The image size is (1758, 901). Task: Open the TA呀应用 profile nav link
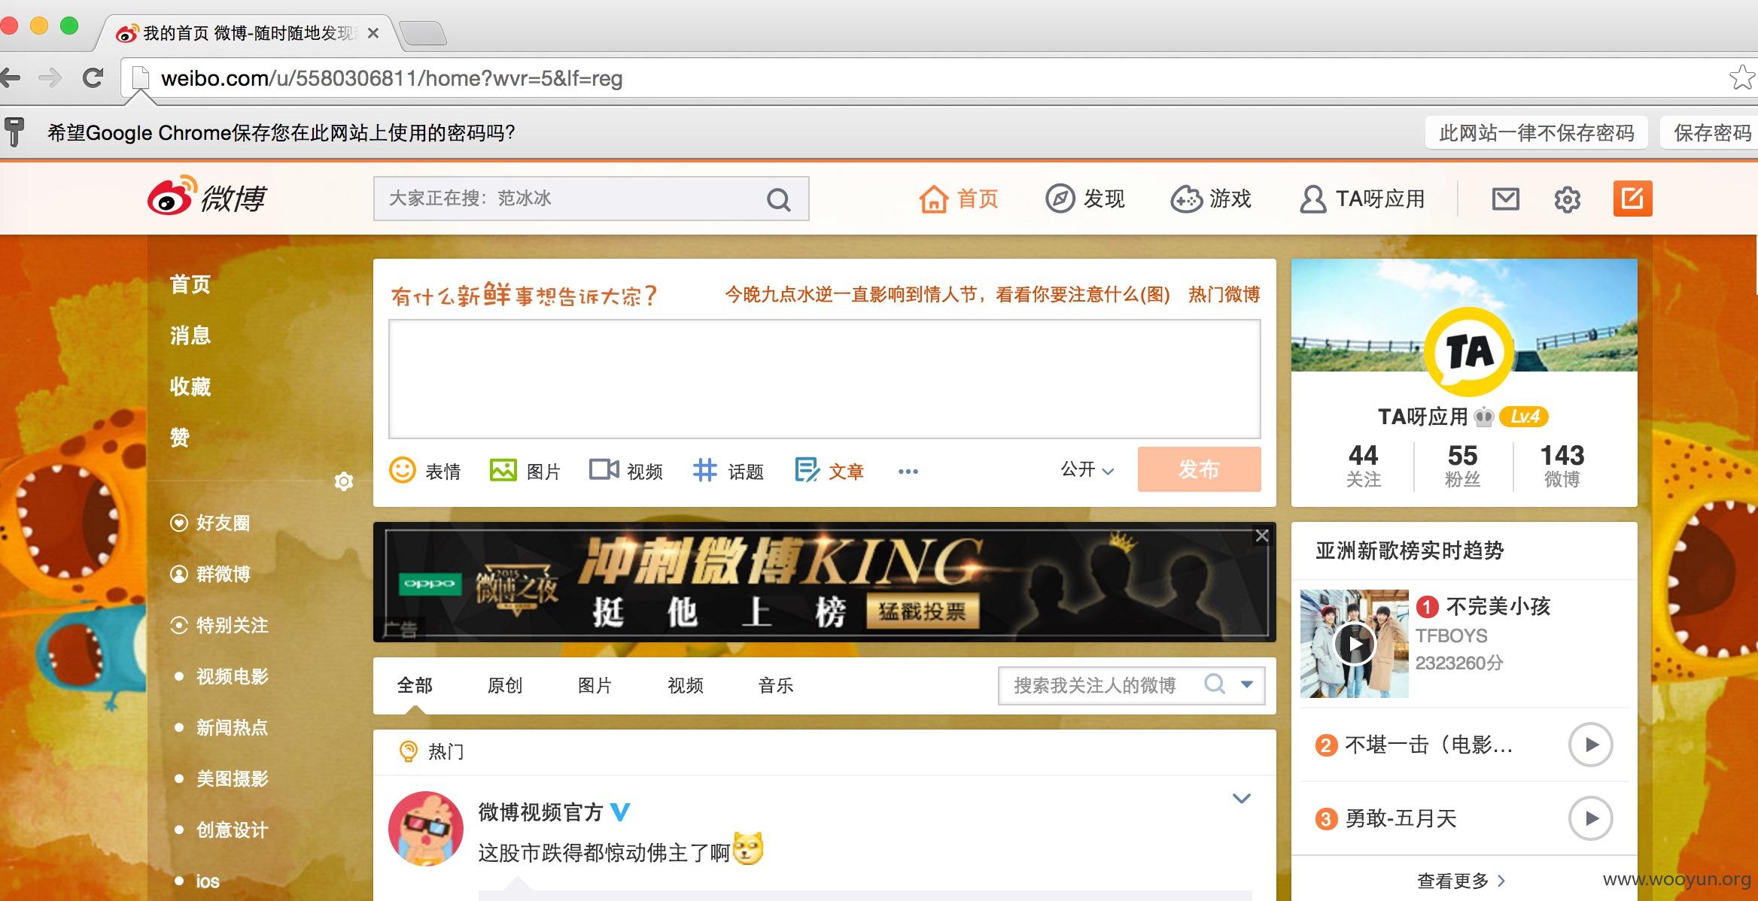[1362, 199]
